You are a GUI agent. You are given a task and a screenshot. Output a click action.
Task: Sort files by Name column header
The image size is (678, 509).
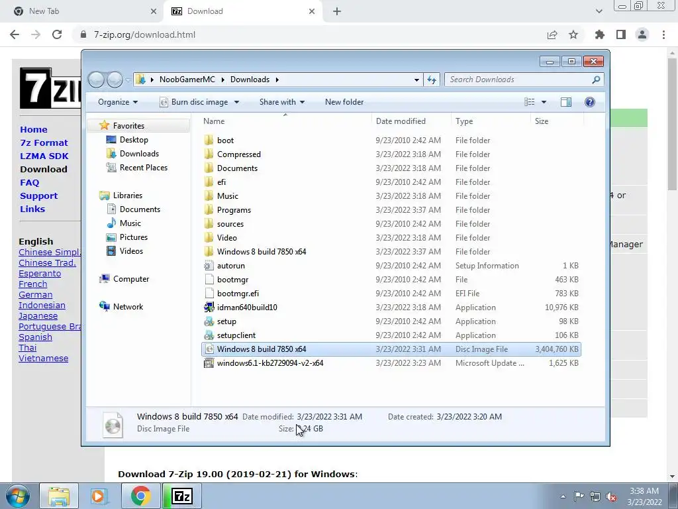[x=214, y=122]
